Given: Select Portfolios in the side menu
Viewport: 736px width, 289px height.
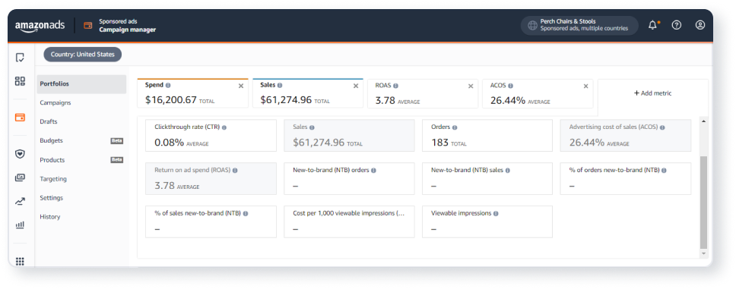Looking at the screenshot, I should (81, 84).
